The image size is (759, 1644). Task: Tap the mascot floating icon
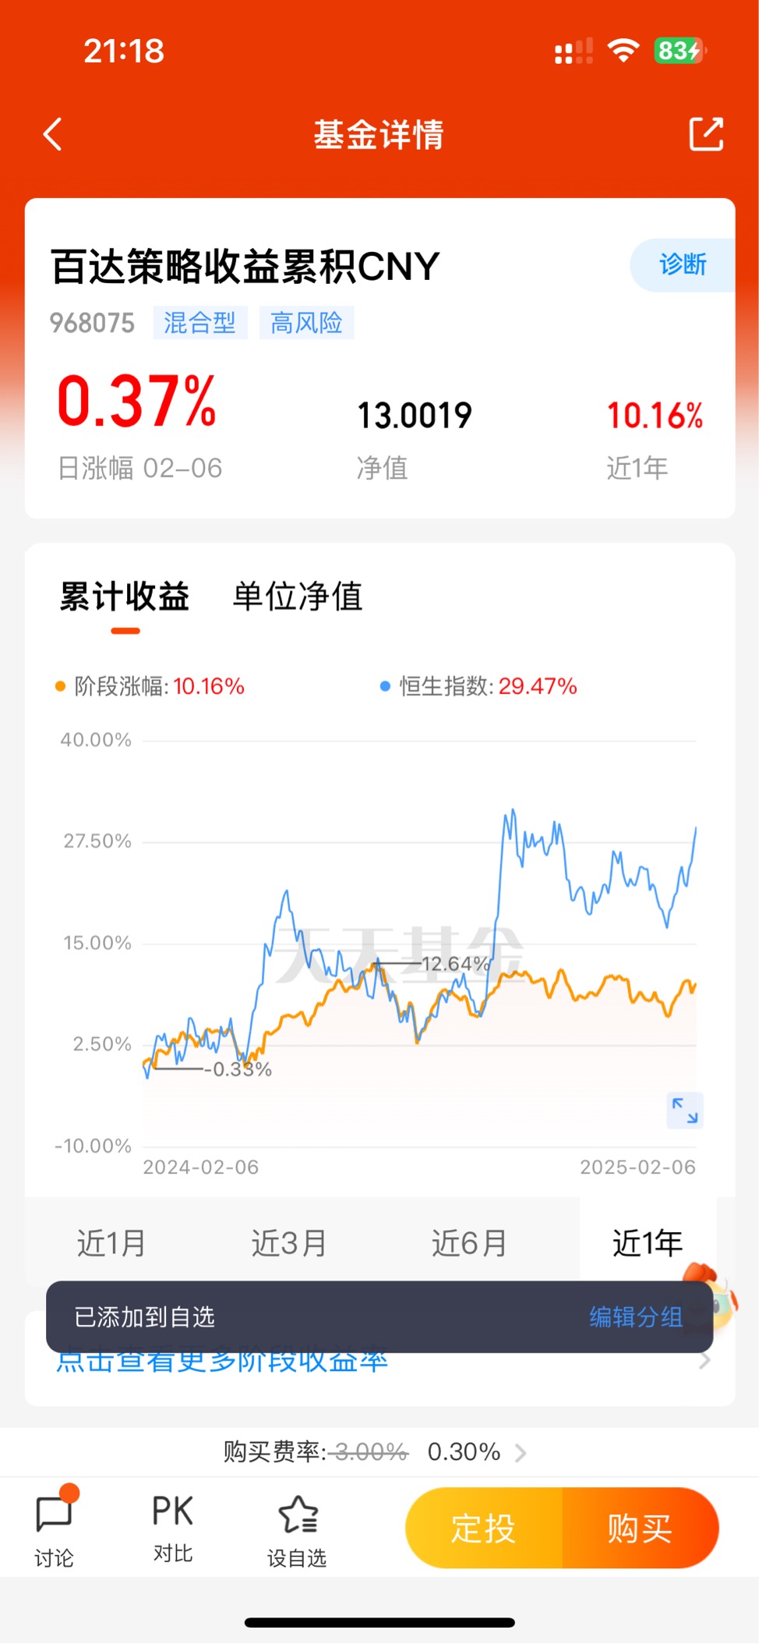click(711, 1295)
